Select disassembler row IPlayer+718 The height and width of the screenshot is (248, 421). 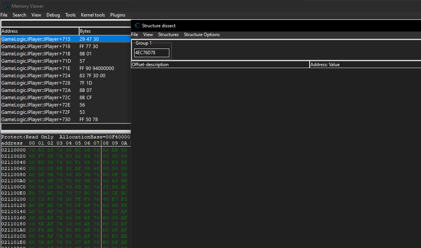point(66,47)
